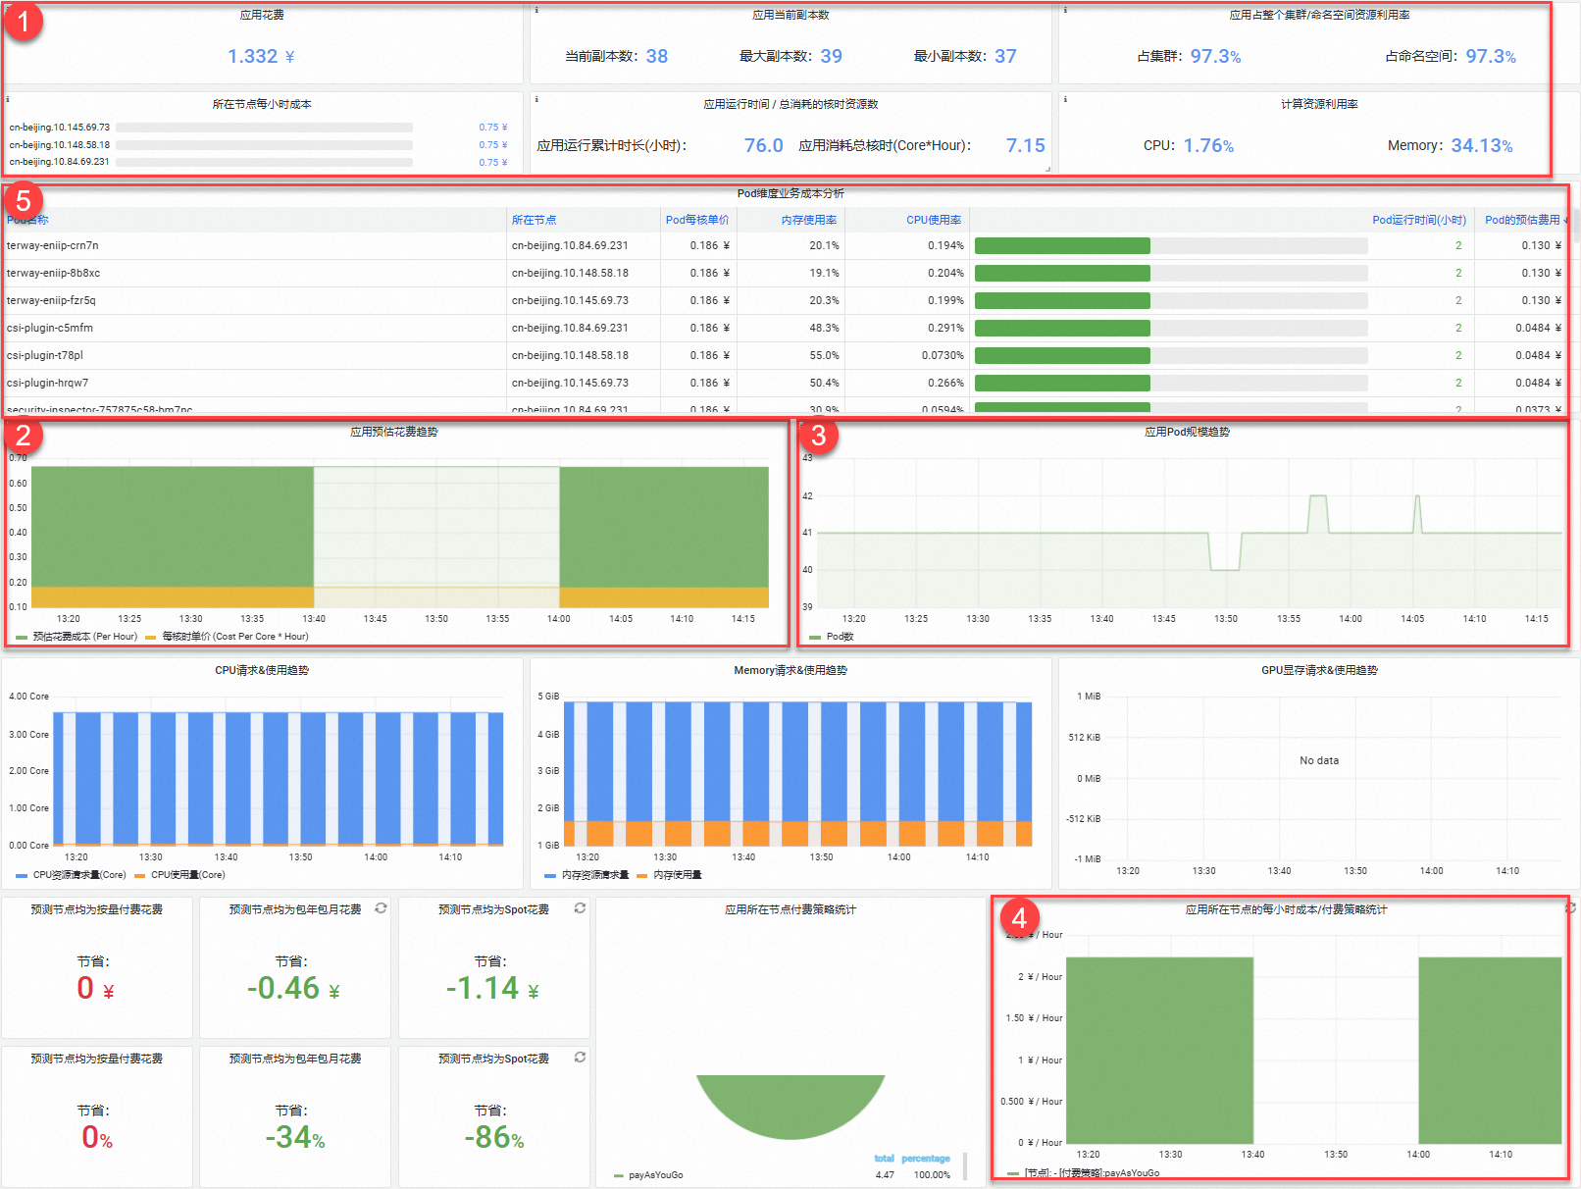The image size is (1581, 1189).
Task: Click 最大副本数 value 39
Action: 832,57
